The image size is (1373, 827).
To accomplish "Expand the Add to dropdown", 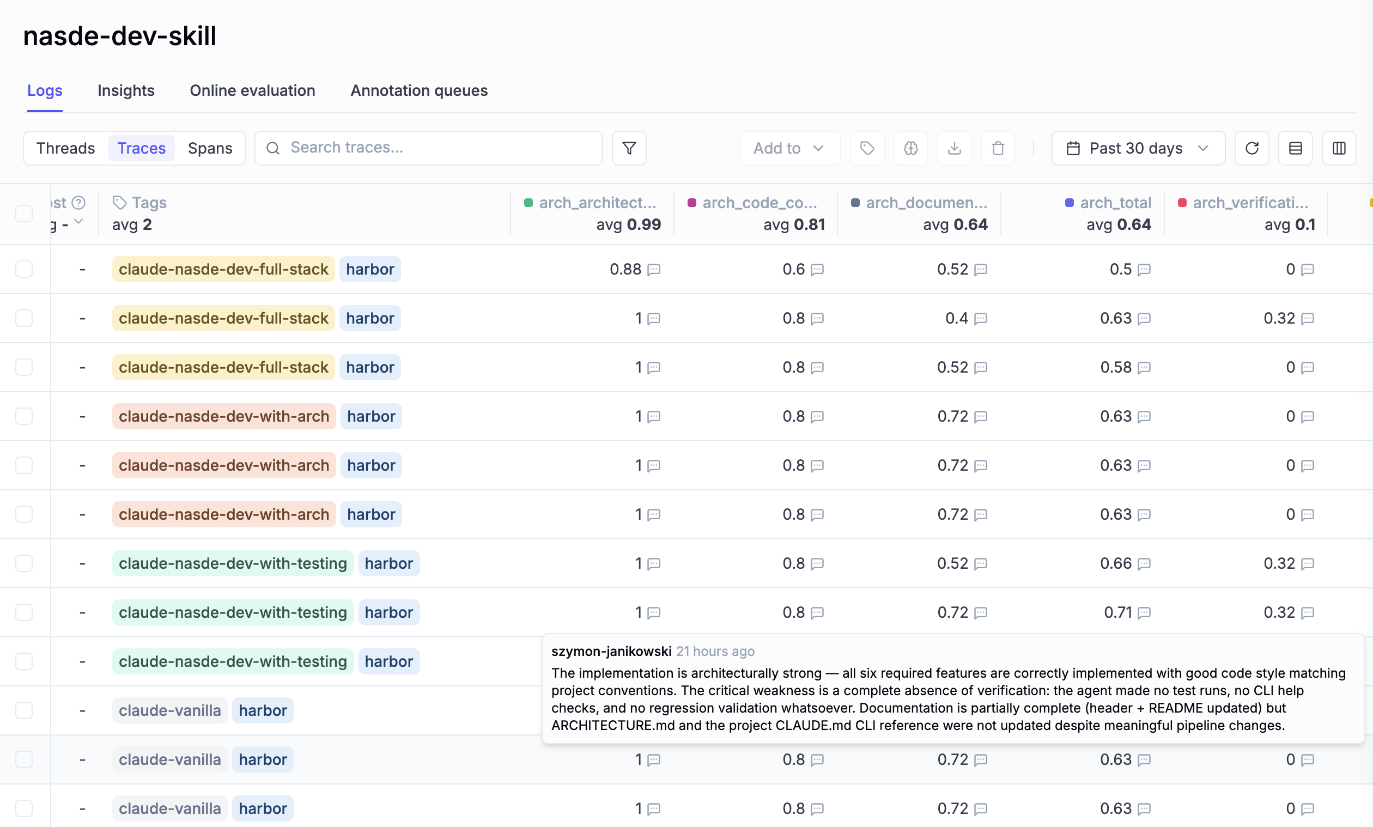I will click(x=789, y=148).
